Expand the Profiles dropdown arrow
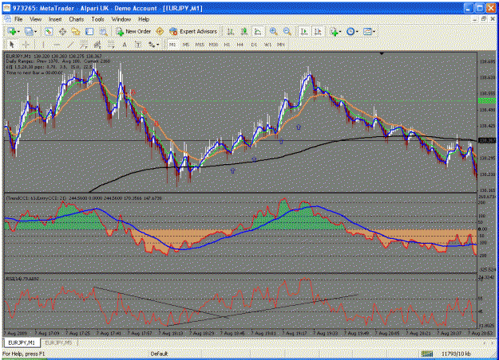The width and height of the screenshot is (499, 360). [x=35, y=32]
